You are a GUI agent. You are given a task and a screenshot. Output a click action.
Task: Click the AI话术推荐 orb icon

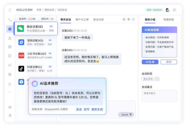pos(35,84)
